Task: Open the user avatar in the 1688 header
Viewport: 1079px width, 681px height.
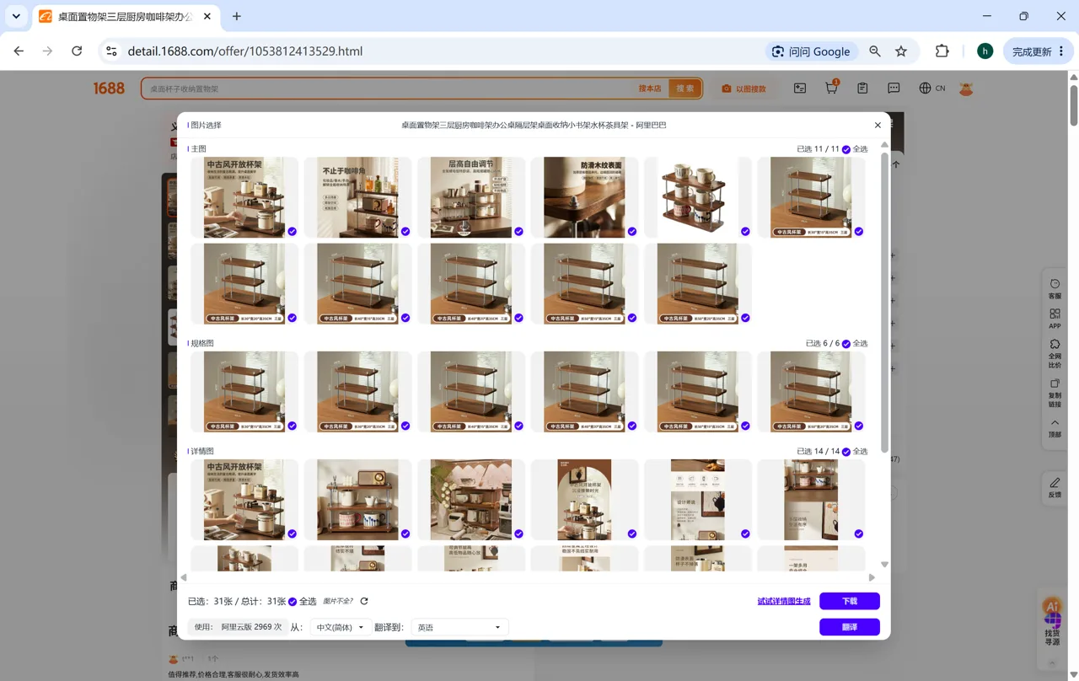Action: (x=966, y=88)
